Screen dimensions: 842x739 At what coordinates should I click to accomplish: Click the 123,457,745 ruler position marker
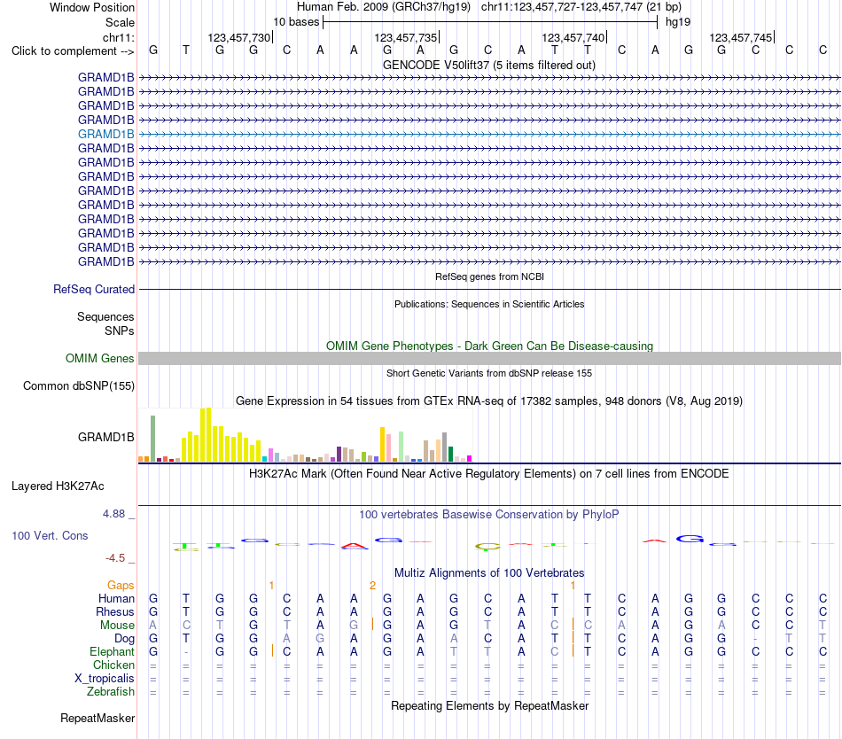point(740,37)
